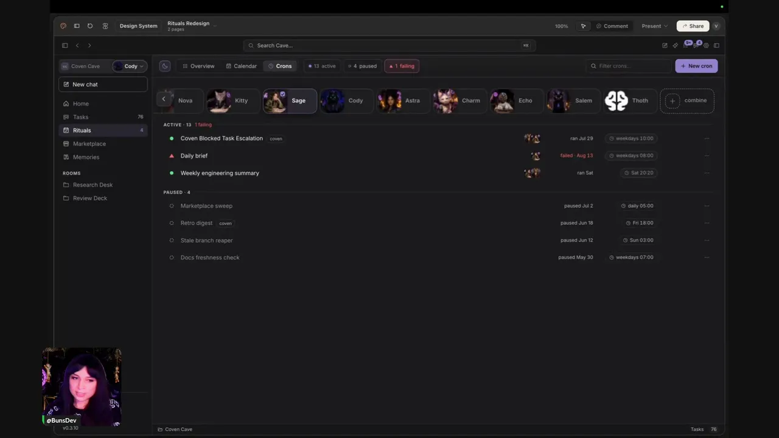Open the Cody agent dropdown in sidebar
This screenshot has height=438, width=779.
[x=129, y=66]
